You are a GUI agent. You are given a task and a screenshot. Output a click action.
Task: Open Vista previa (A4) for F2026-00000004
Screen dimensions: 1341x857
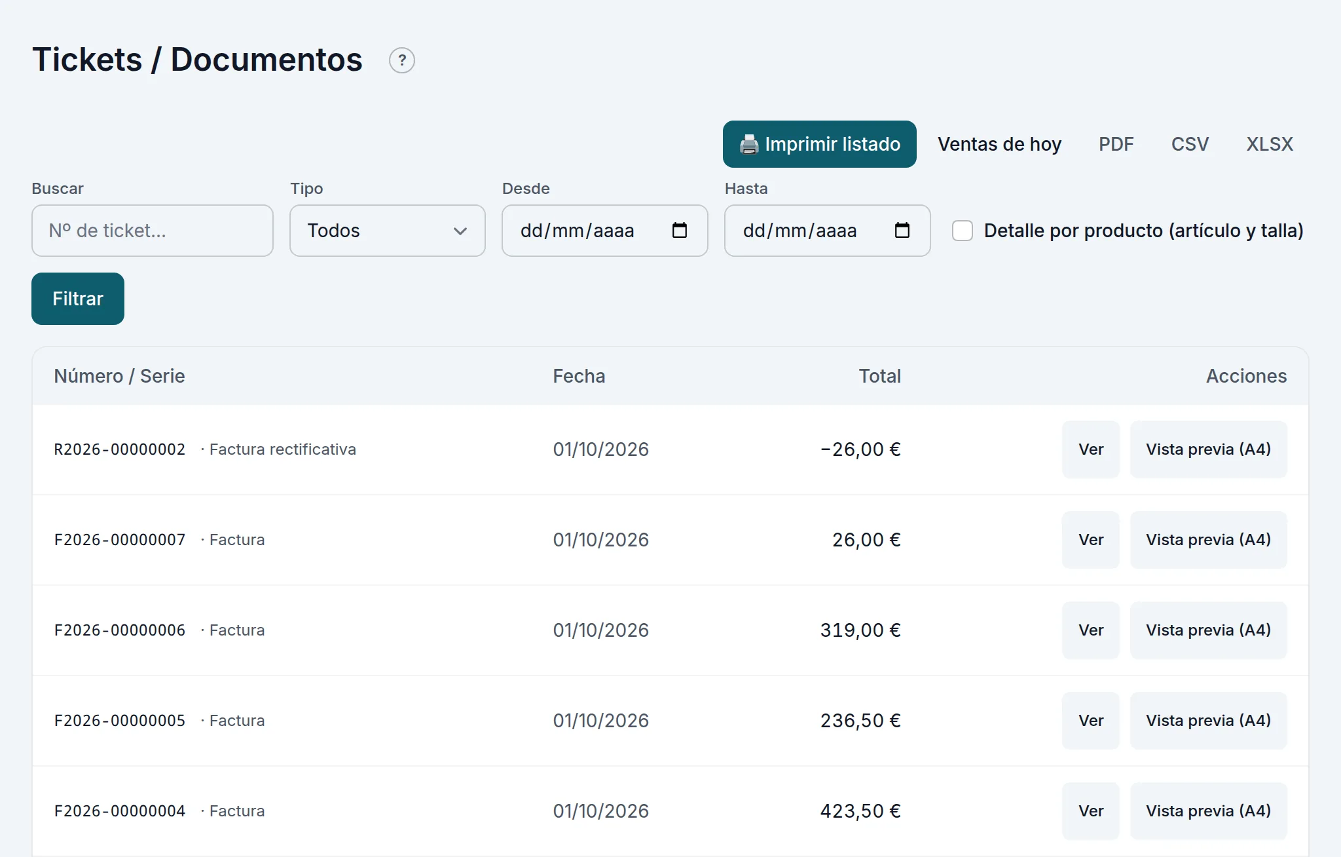click(x=1209, y=811)
